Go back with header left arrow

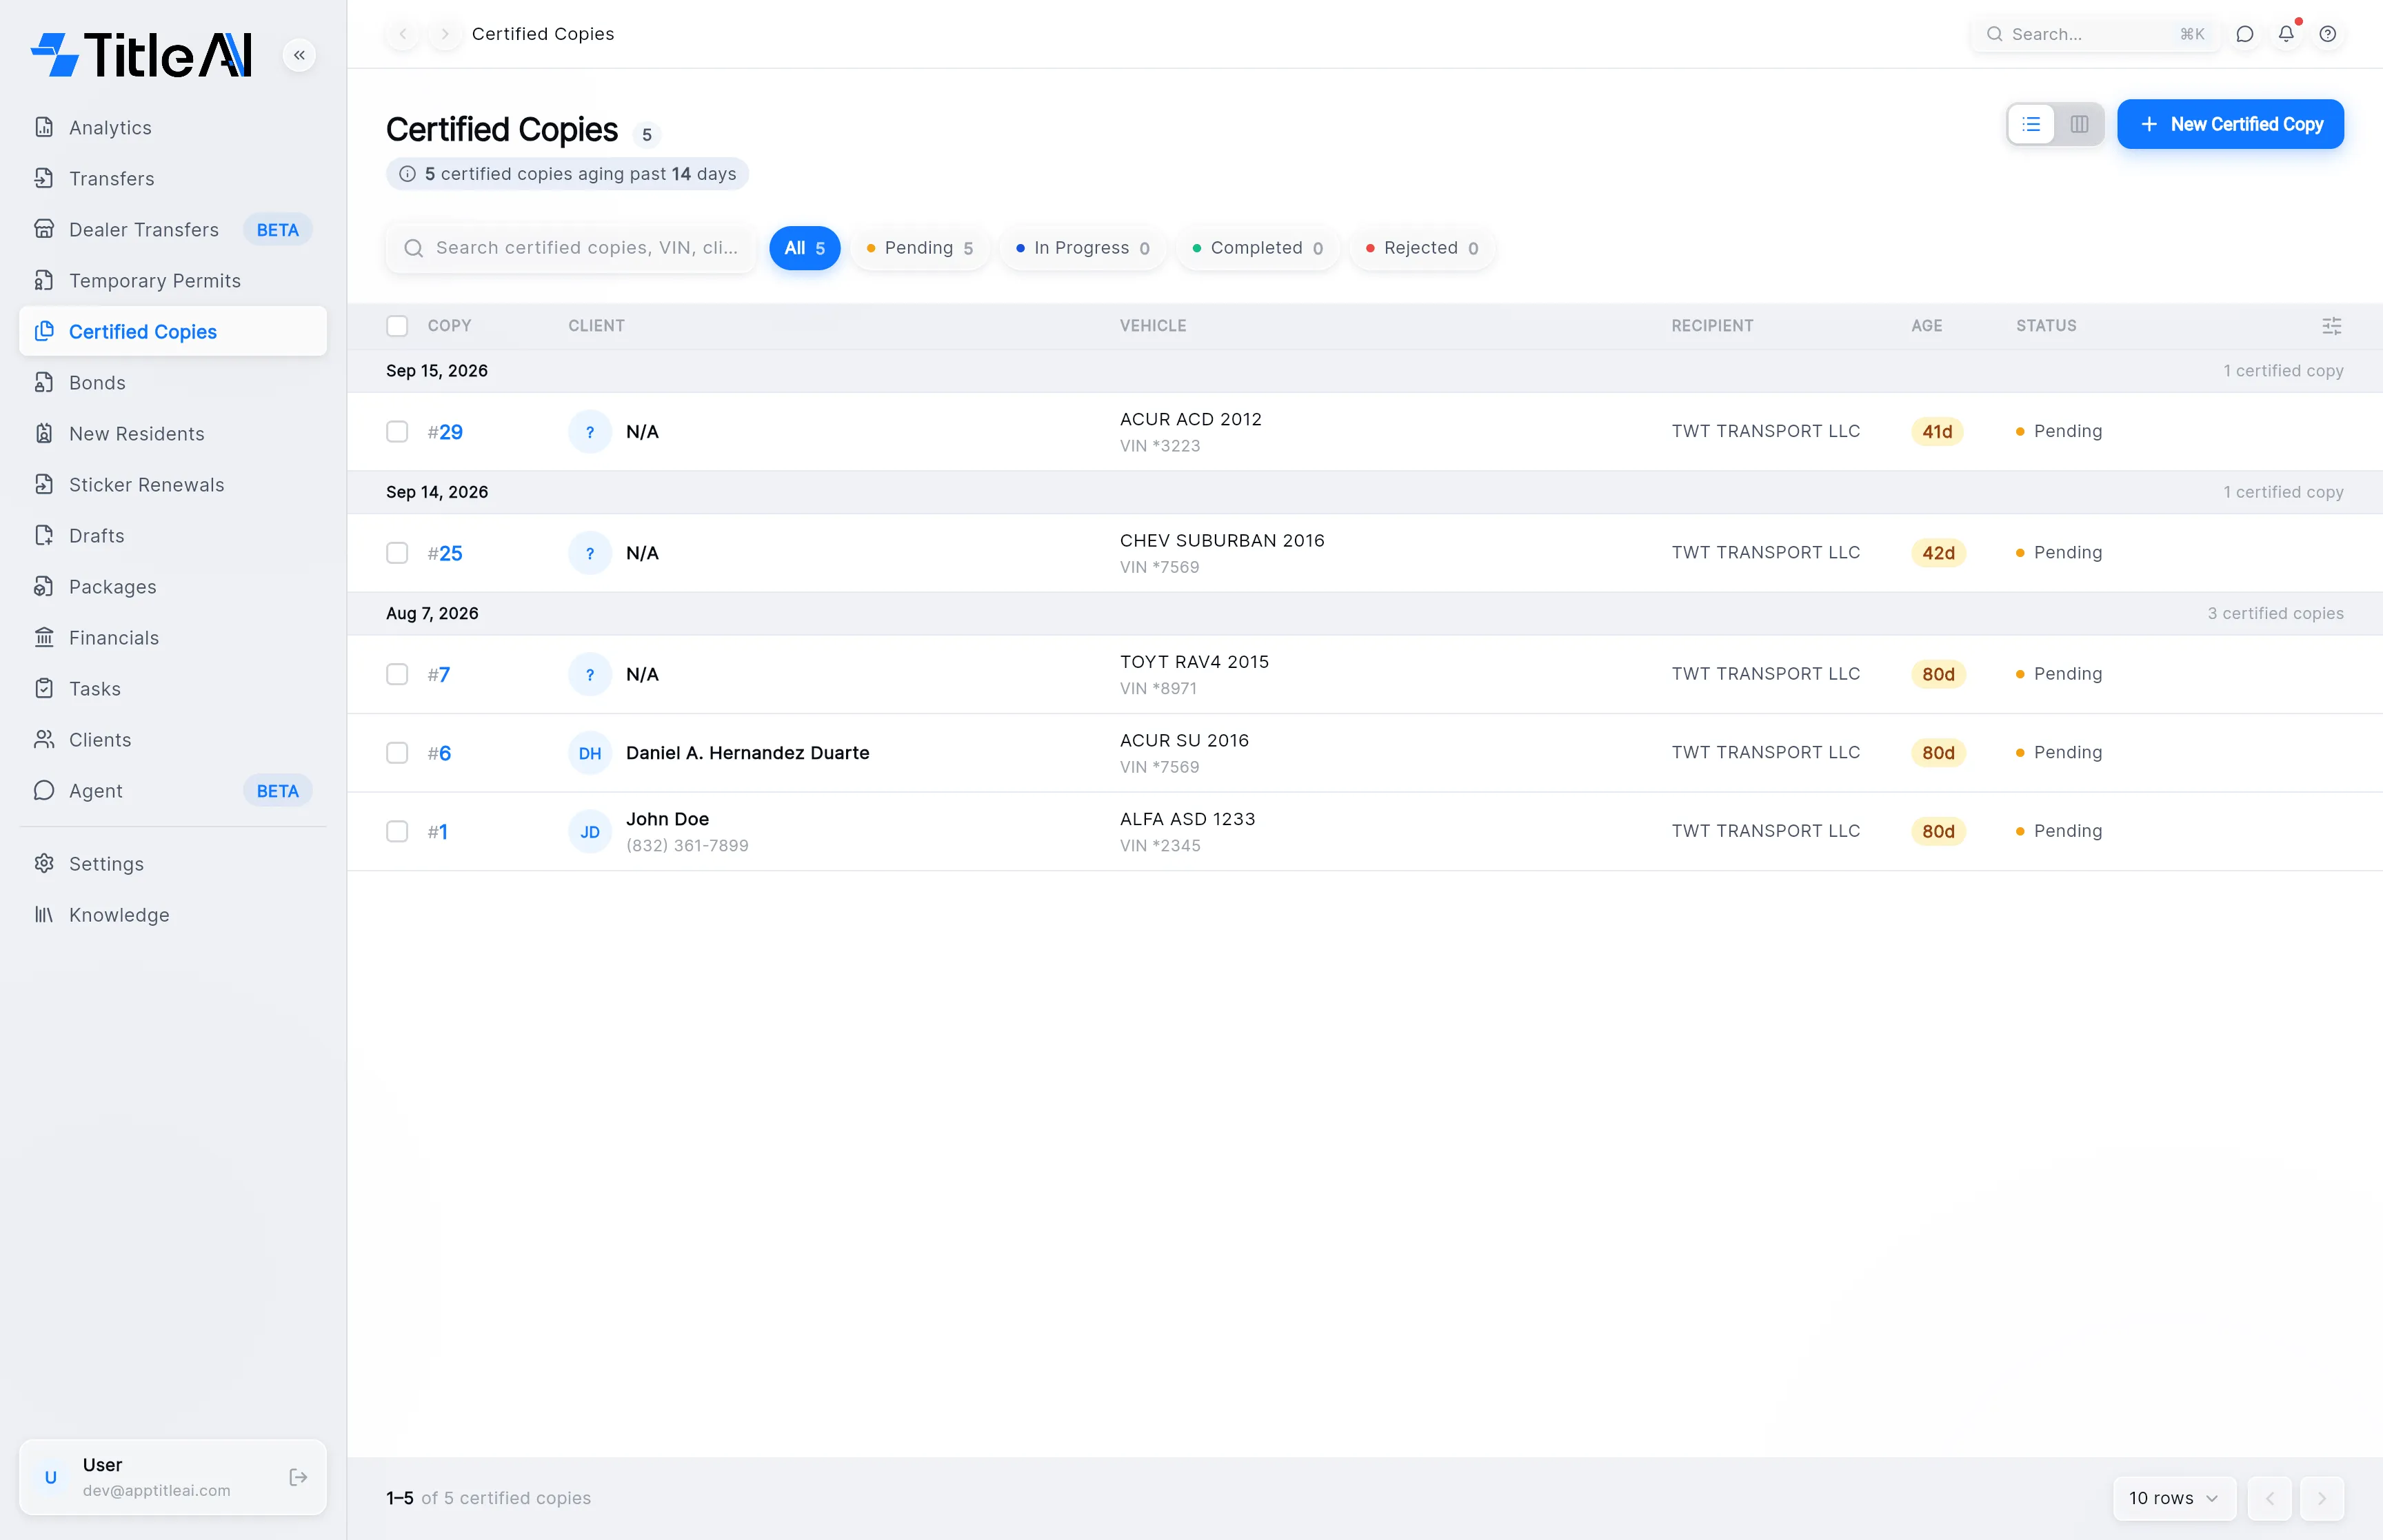pos(403,34)
